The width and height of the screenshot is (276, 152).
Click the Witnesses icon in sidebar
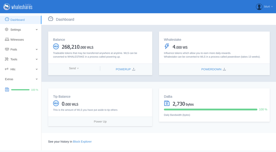pyautogui.click(x=7, y=39)
